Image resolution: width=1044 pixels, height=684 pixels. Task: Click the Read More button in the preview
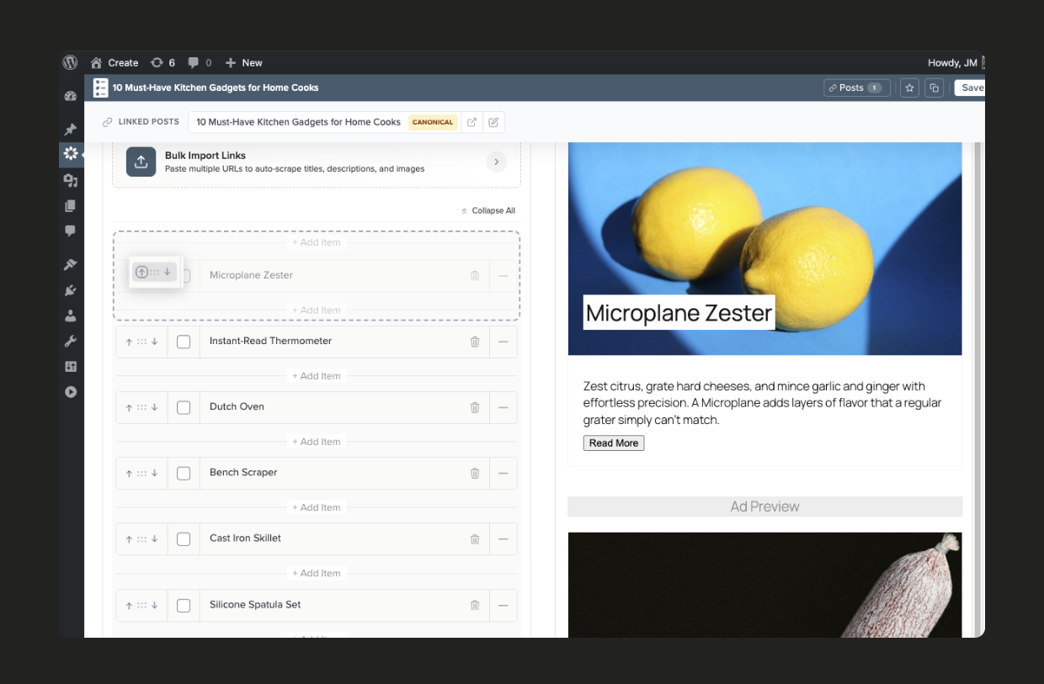tap(613, 443)
